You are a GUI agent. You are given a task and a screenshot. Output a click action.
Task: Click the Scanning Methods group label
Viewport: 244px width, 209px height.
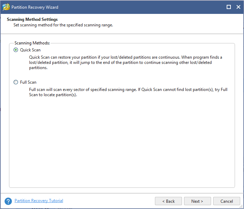[x=32, y=43]
